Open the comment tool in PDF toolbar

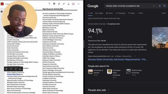point(54,4)
